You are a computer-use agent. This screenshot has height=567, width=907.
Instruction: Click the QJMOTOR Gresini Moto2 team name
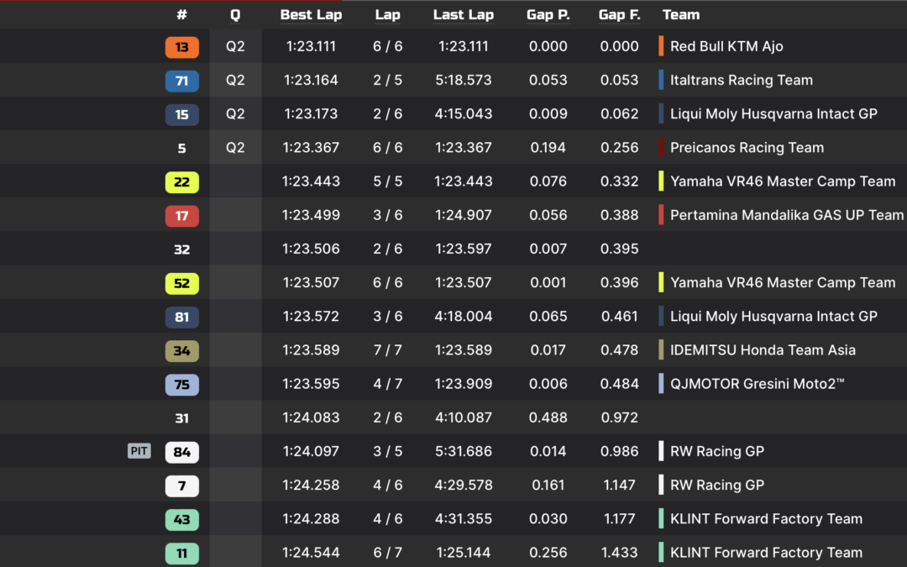coord(758,384)
